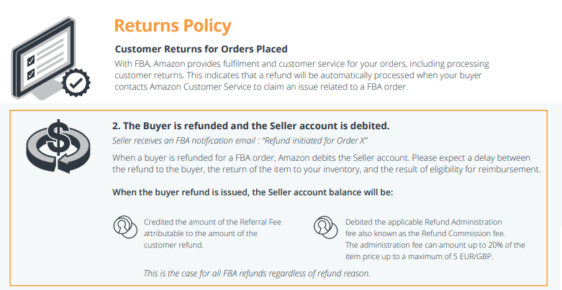Click the italic Refund initiated for Order X line
This screenshot has height=290, width=562.
pyautogui.click(x=240, y=141)
